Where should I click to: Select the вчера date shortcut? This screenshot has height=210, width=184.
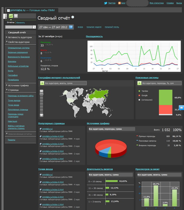[80, 27]
